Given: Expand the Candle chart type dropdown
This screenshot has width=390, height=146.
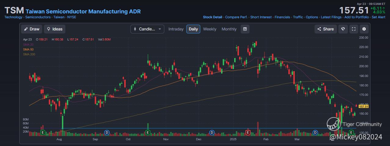Looking at the screenshot, I should tap(147, 29).
